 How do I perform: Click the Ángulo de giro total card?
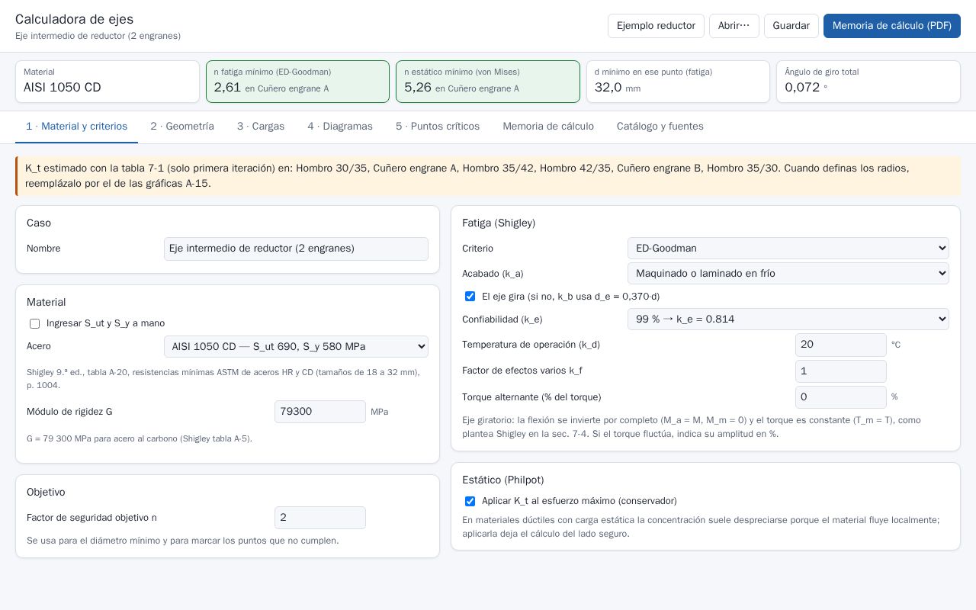pyautogui.click(x=868, y=82)
